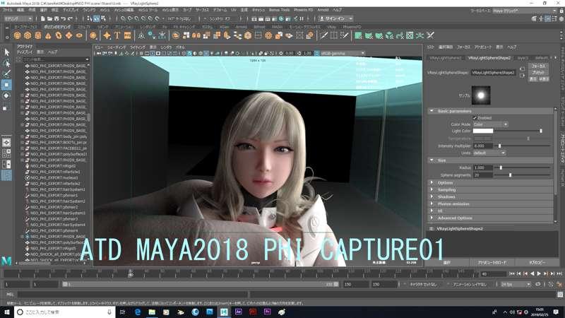Open the Windows Start menu

tap(7, 312)
